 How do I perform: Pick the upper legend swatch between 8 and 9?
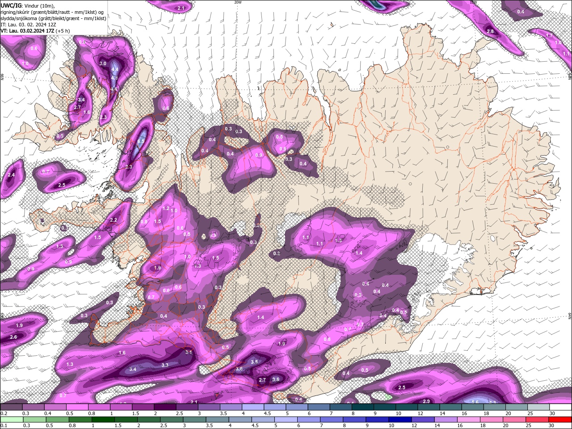coord(362,407)
